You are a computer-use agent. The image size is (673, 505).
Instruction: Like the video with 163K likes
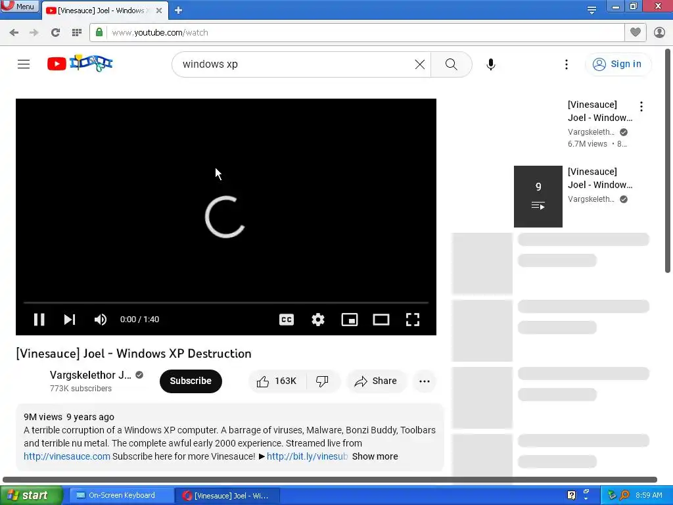coord(277,381)
